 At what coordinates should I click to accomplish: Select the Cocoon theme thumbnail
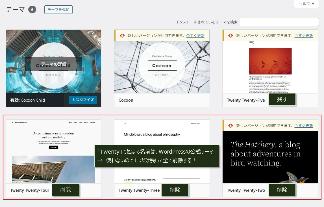click(x=162, y=67)
